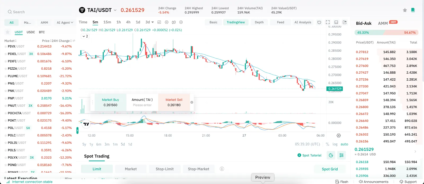Sort the list by 24H Change column

pos(62,41)
